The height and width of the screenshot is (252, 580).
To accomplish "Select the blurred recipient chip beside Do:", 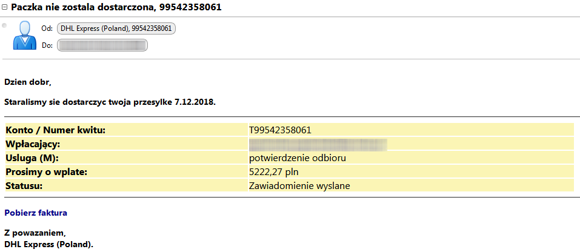I will click(102, 45).
